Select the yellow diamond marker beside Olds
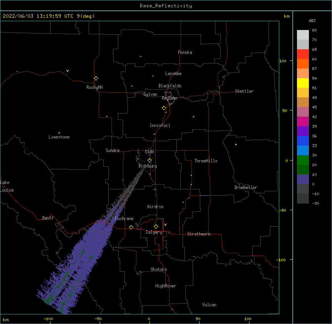332x324 pixels. point(149,160)
